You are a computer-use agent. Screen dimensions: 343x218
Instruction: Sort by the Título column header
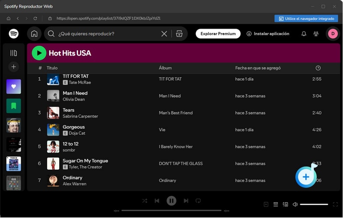coord(52,68)
